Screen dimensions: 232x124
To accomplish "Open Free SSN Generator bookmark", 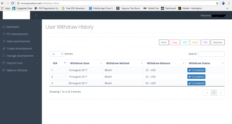I will [x=74, y=8].
